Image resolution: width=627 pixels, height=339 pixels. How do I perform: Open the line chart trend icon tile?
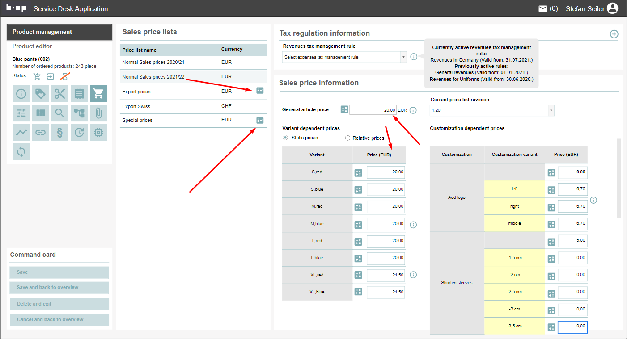(21, 132)
